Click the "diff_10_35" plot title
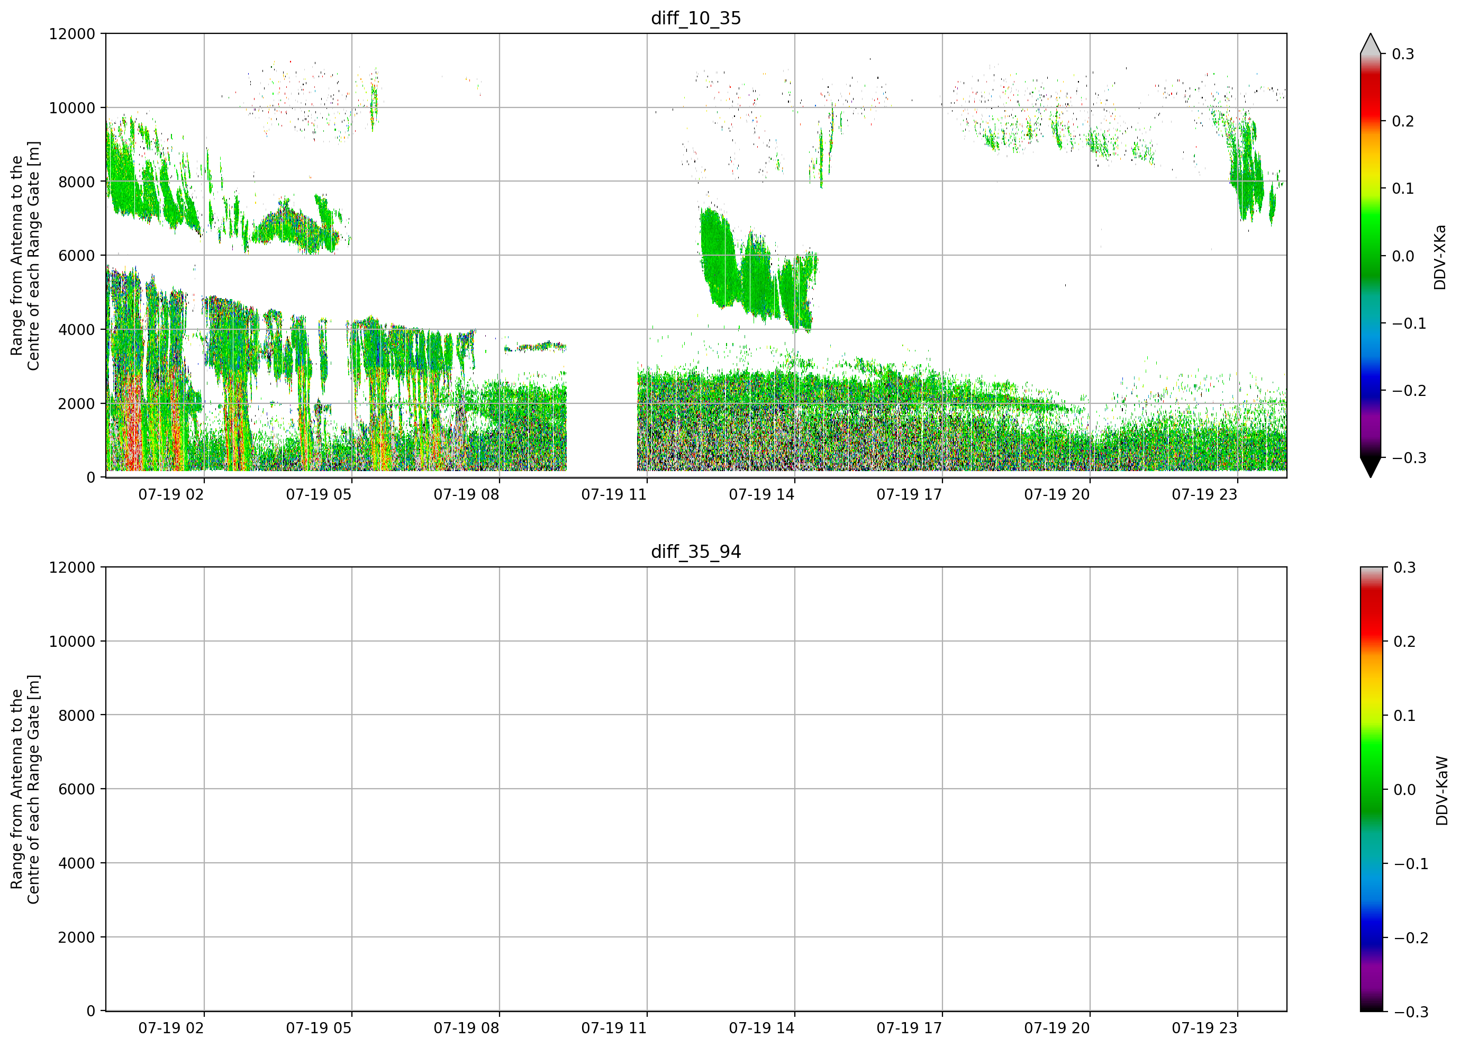The image size is (1460, 1047). pos(696,18)
